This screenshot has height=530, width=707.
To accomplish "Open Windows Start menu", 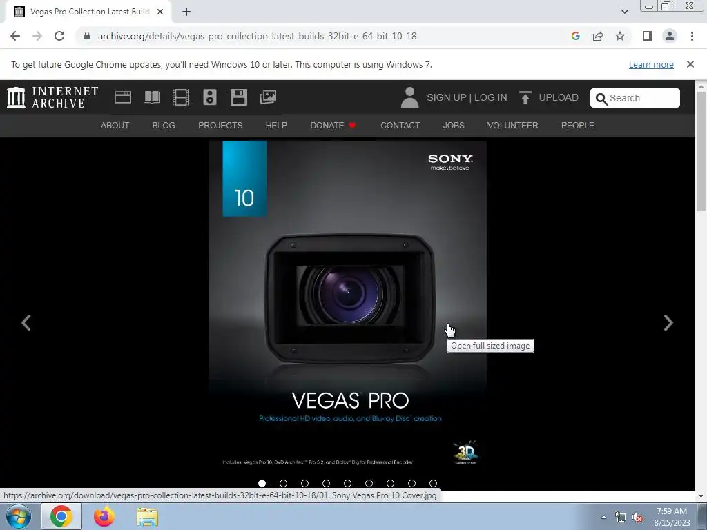I will pyautogui.click(x=17, y=516).
